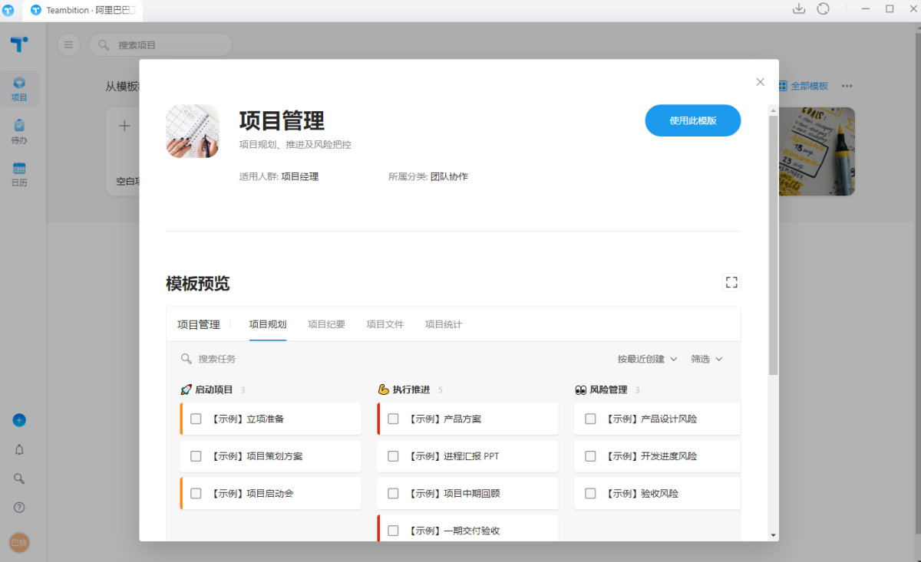
Task: Open the 日历 calendar sidebar icon
Action: [19, 174]
